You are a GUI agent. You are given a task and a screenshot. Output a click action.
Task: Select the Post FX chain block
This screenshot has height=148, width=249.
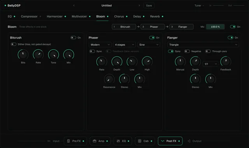(170, 141)
